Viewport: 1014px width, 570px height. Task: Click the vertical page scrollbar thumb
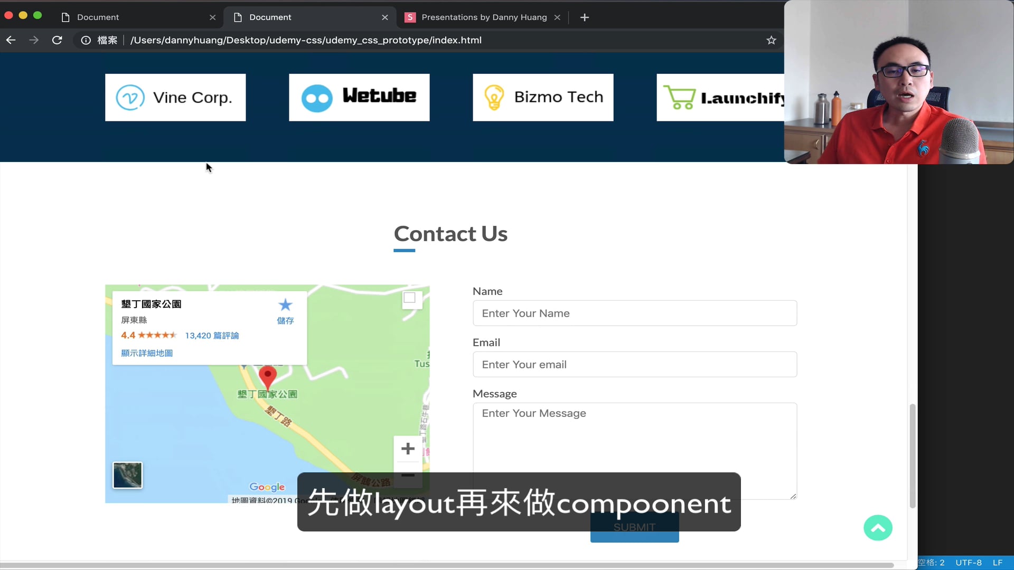pos(912,456)
